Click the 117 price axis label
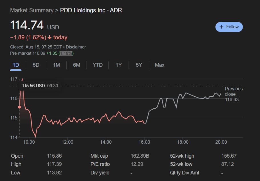The height and width of the screenshot is (181, 260). [14, 79]
